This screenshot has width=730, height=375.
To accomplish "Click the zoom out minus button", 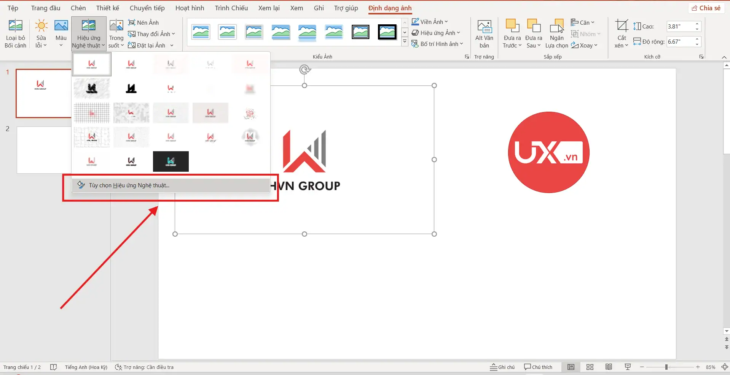I will coord(642,367).
